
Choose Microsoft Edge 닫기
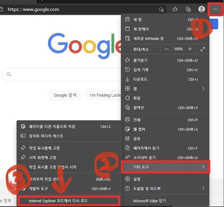[x=165, y=201]
